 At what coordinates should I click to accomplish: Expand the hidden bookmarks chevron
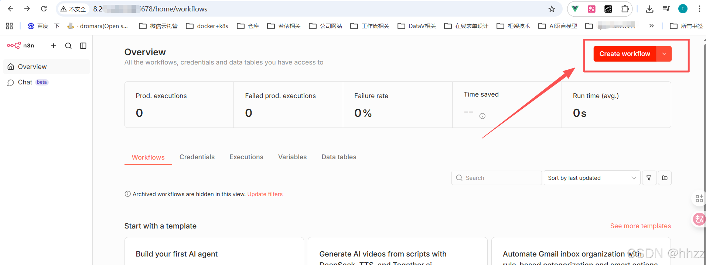(652, 26)
